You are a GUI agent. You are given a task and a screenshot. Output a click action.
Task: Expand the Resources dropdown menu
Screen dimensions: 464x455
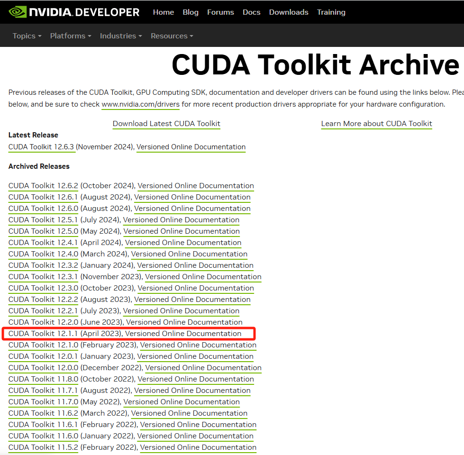click(172, 36)
